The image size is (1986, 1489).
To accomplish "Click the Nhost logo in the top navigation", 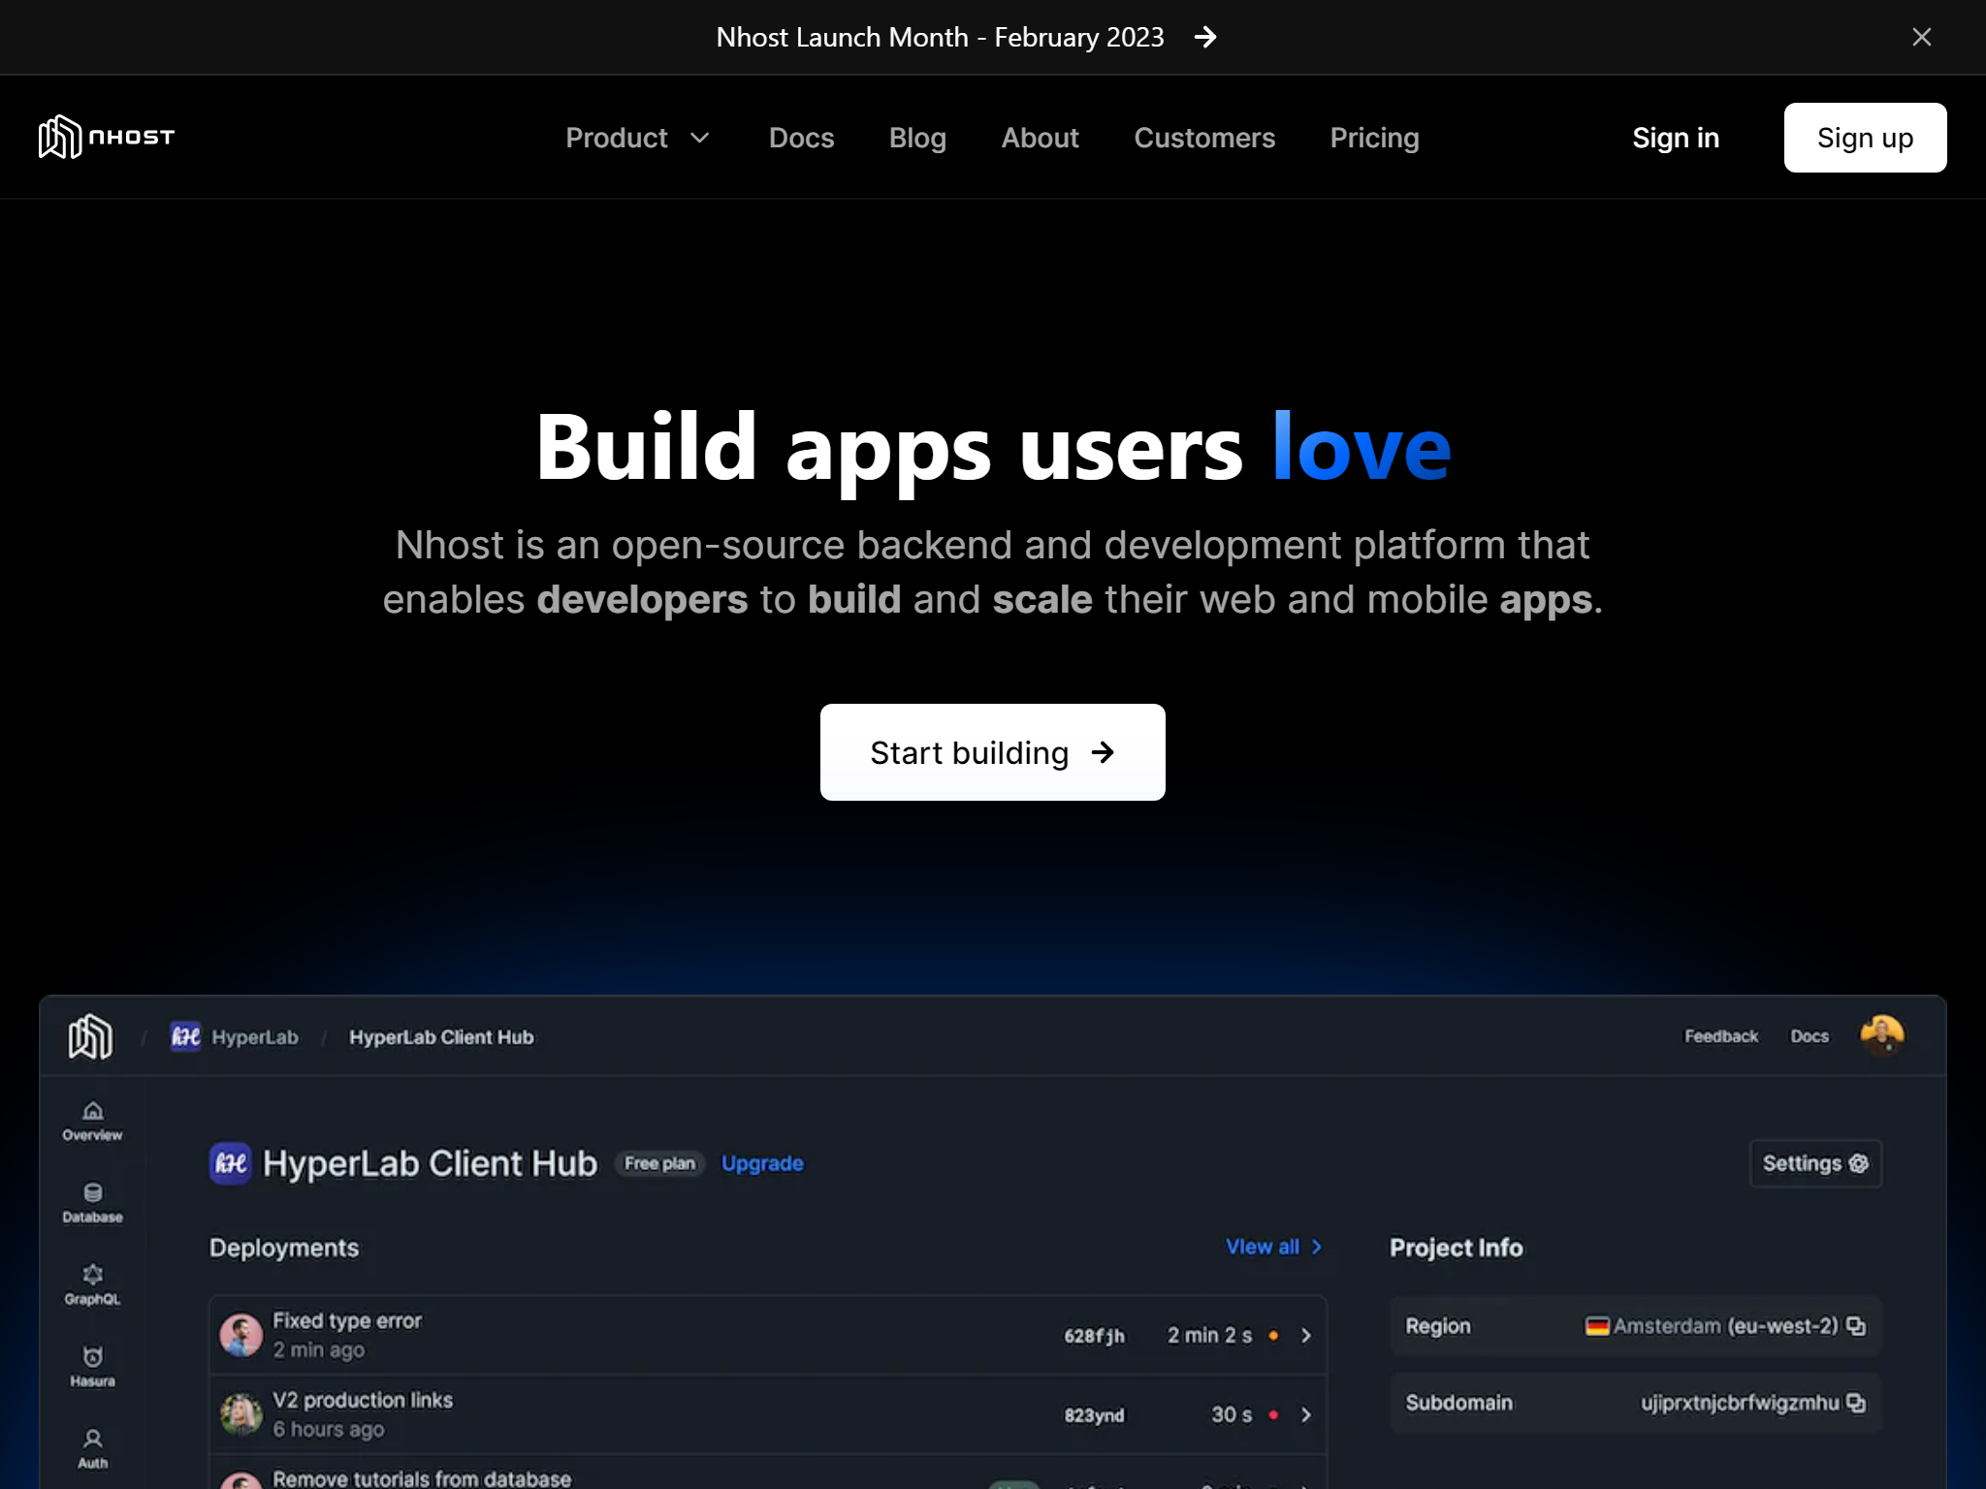I will [x=106, y=137].
